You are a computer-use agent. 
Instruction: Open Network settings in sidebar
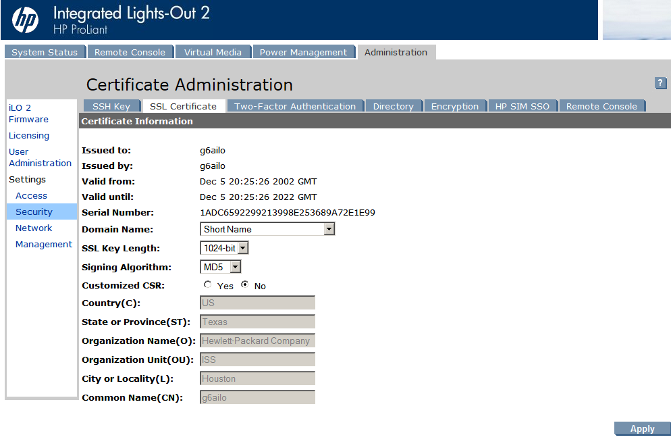point(34,228)
